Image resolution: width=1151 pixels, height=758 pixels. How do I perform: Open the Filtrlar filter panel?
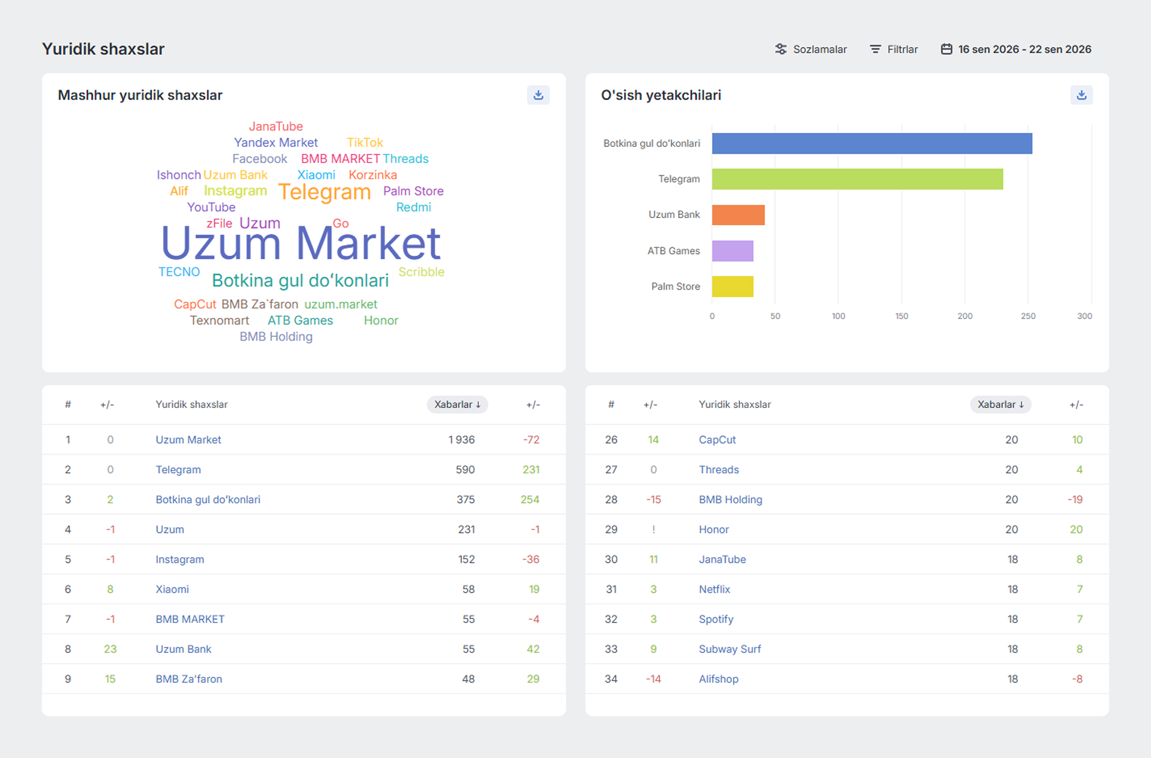coord(894,49)
